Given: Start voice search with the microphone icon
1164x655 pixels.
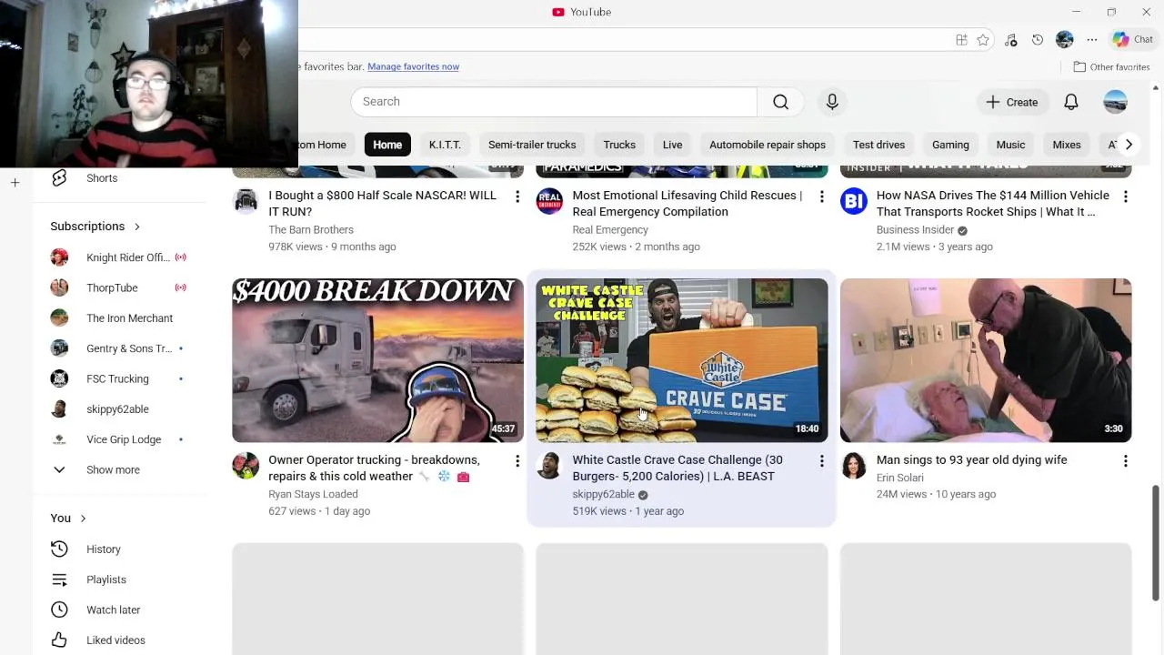Looking at the screenshot, I should point(832,102).
